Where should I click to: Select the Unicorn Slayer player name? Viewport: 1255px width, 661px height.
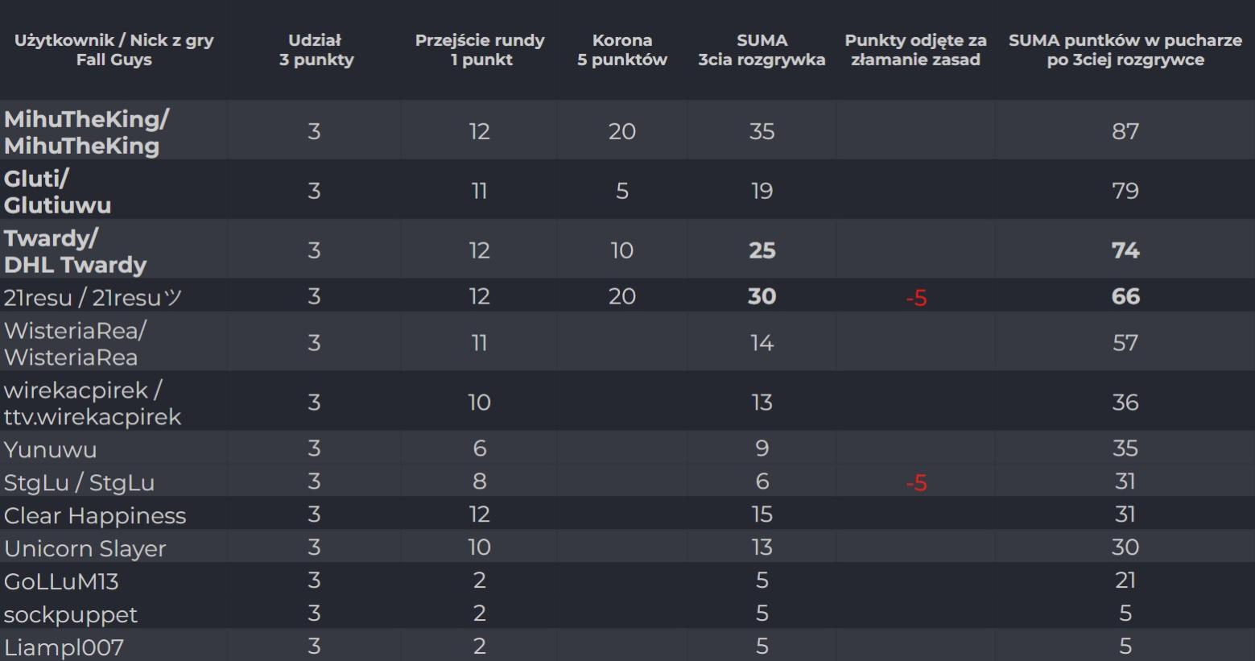coord(85,548)
